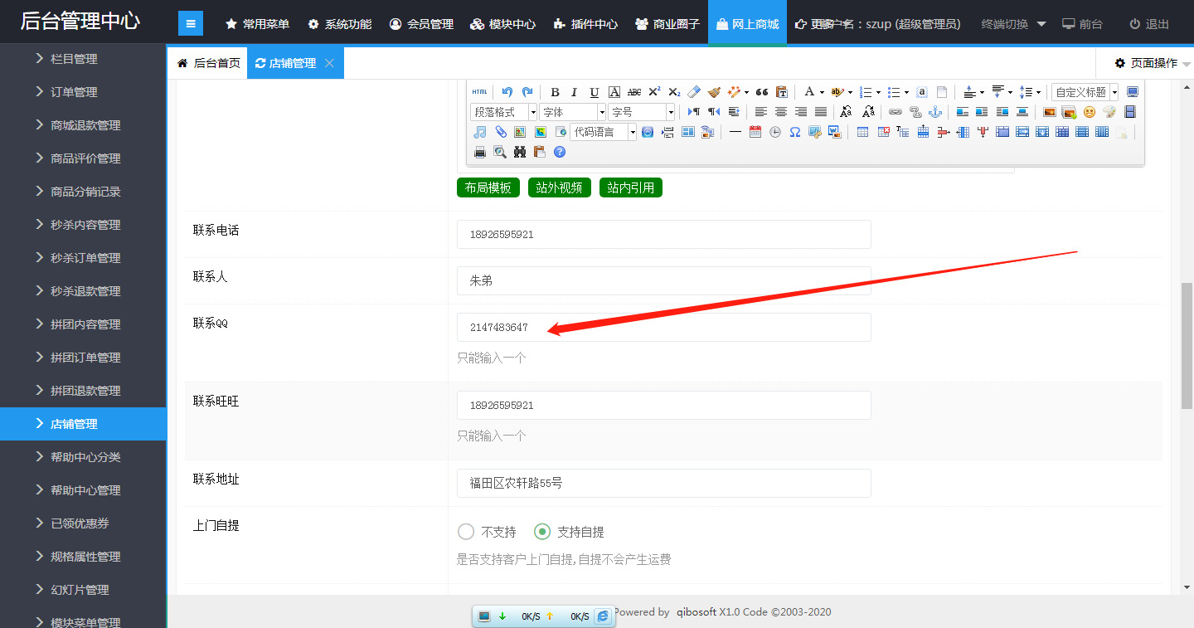Select the 不支持 radio button

click(x=466, y=532)
